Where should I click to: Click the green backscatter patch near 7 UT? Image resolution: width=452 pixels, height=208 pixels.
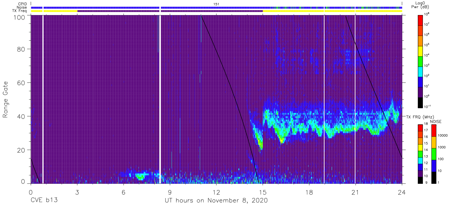pyautogui.click(x=141, y=176)
